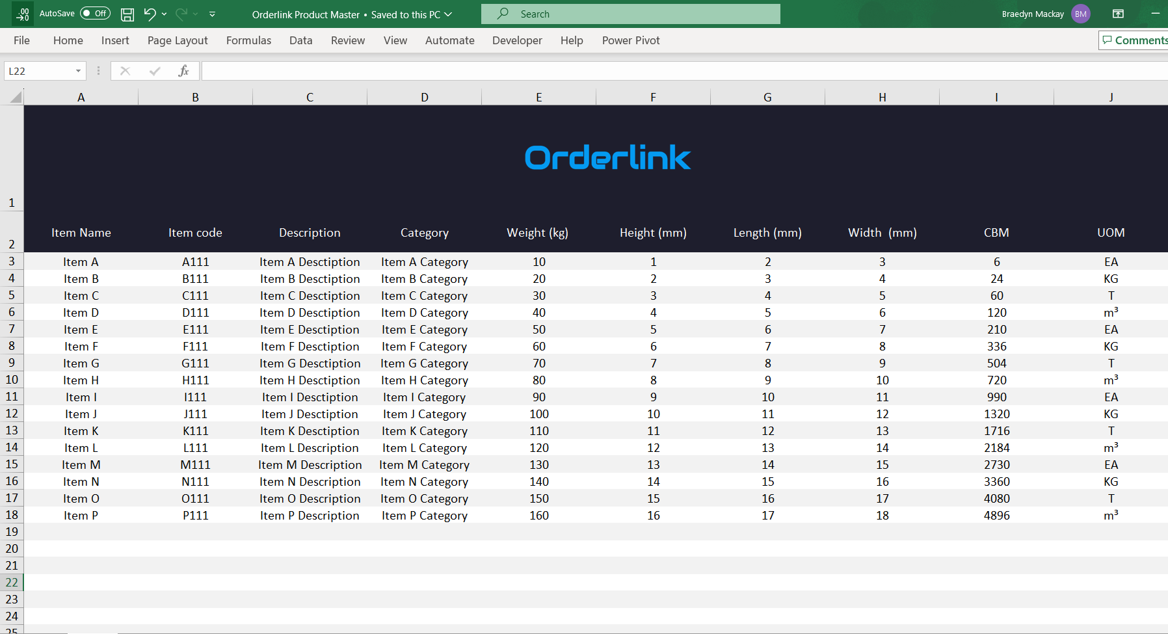Click the Redo arrow icon

(x=181, y=14)
